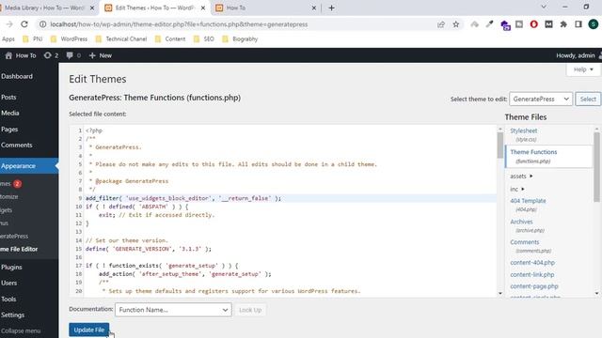The height and width of the screenshot is (338, 602).
Task: Click the Update File button
Action: point(89,330)
